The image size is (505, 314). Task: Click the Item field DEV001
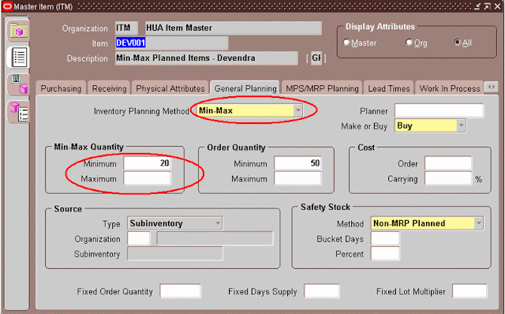172,43
